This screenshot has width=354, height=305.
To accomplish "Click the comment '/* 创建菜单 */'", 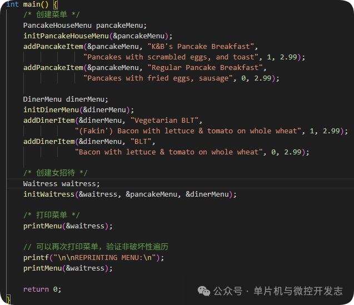I will coord(52,14).
